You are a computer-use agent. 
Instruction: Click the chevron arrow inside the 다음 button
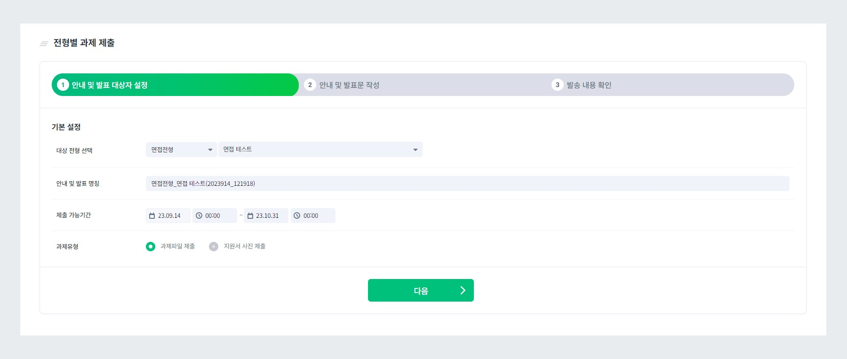463,290
